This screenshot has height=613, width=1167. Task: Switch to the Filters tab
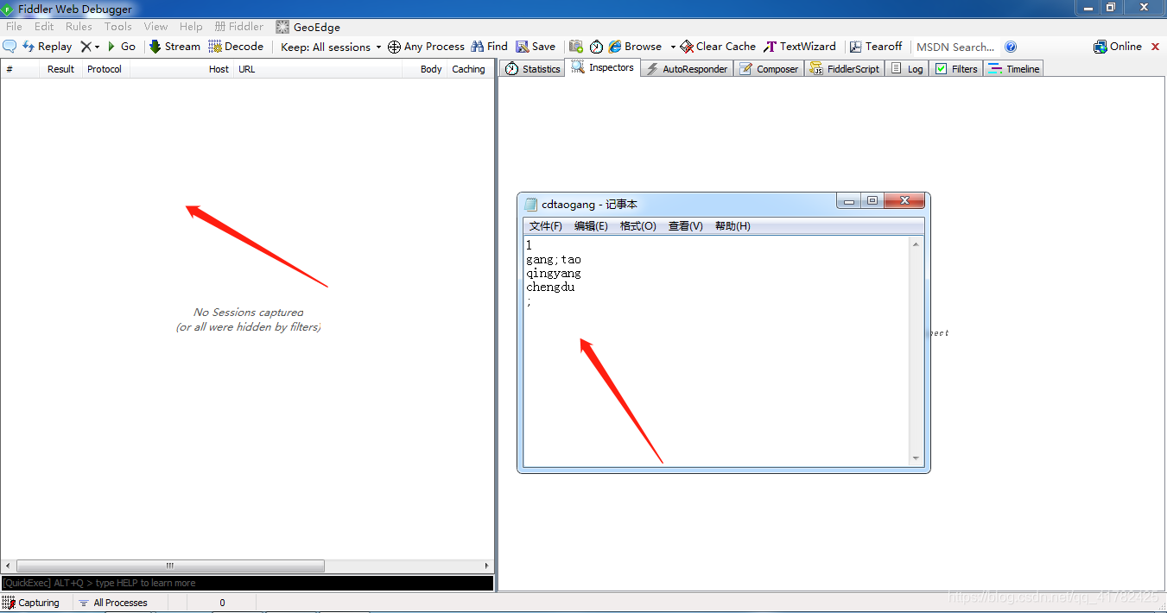click(x=956, y=68)
